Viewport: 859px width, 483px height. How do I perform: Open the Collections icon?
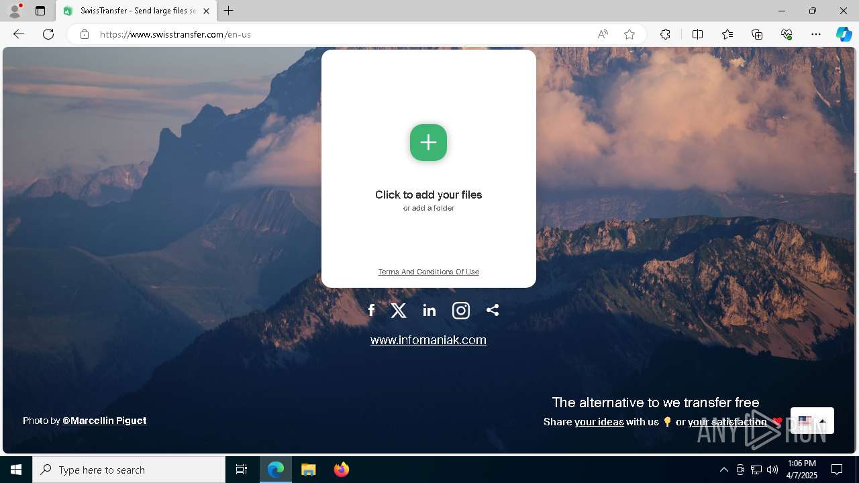(x=757, y=34)
